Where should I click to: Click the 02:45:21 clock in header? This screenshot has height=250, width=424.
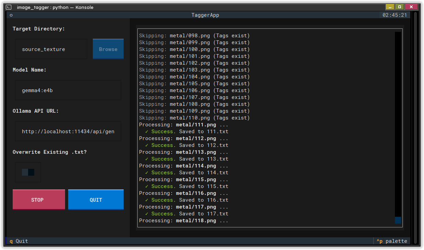pyautogui.click(x=395, y=15)
